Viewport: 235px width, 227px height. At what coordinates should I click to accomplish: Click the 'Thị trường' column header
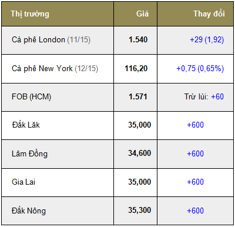coord(30,14)
